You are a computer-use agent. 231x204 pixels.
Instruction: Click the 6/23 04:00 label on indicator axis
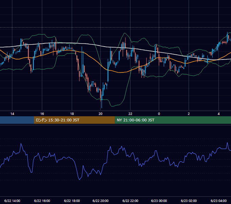[x=219, y=201]
